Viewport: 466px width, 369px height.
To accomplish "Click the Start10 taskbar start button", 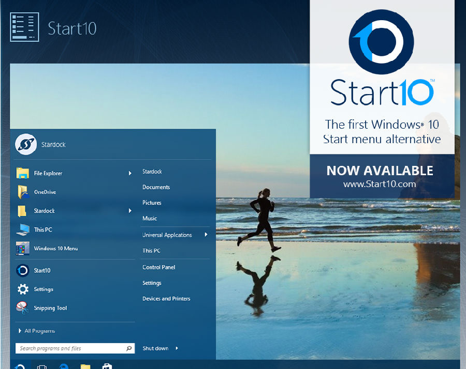I will tap(21, 366).
